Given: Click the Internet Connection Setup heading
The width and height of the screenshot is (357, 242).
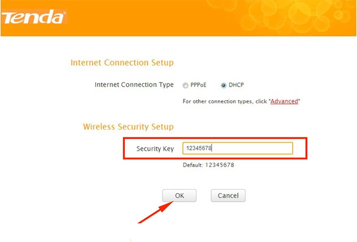Looking at the screenshot, I should click(122, 63).
